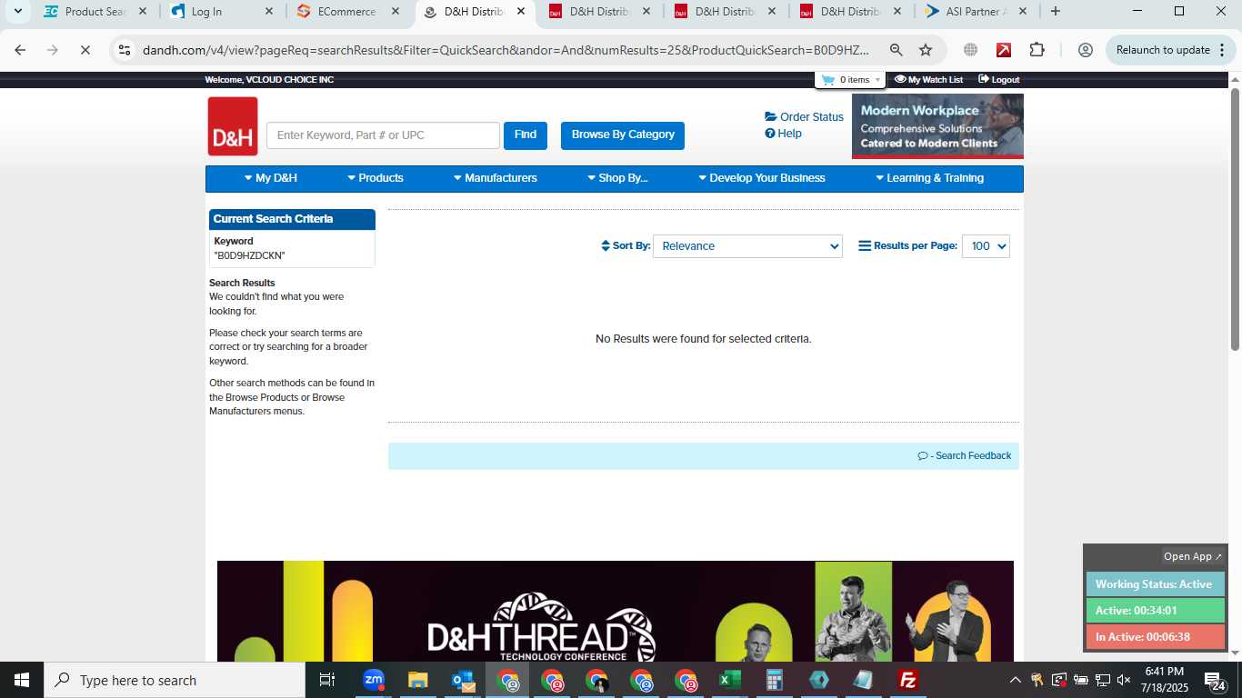Screen dimensions: 1242x698
Task: Click the Search Feedback link
Action: click(x=965, y=456)
